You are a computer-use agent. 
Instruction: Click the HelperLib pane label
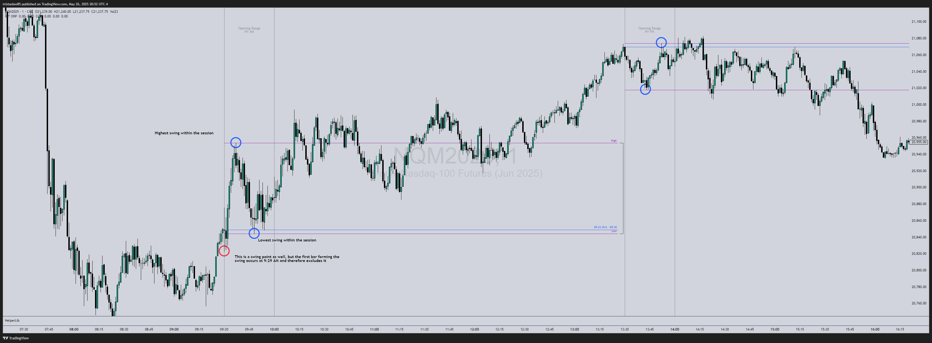coord(12,320)
